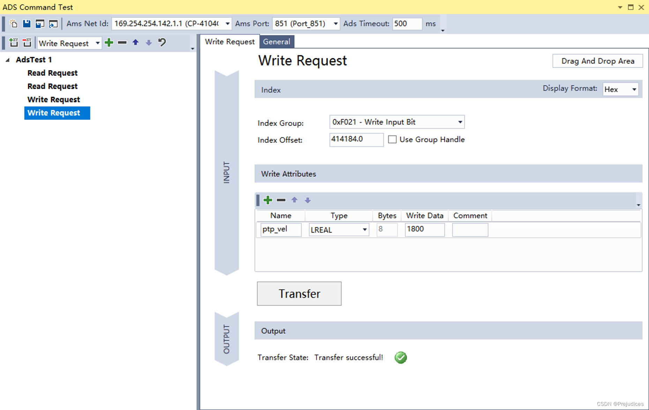Click the Bytes column header
Screen dimensions: 649x410
point(387,215)
